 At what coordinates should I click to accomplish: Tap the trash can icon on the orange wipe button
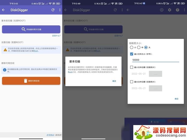26,81
